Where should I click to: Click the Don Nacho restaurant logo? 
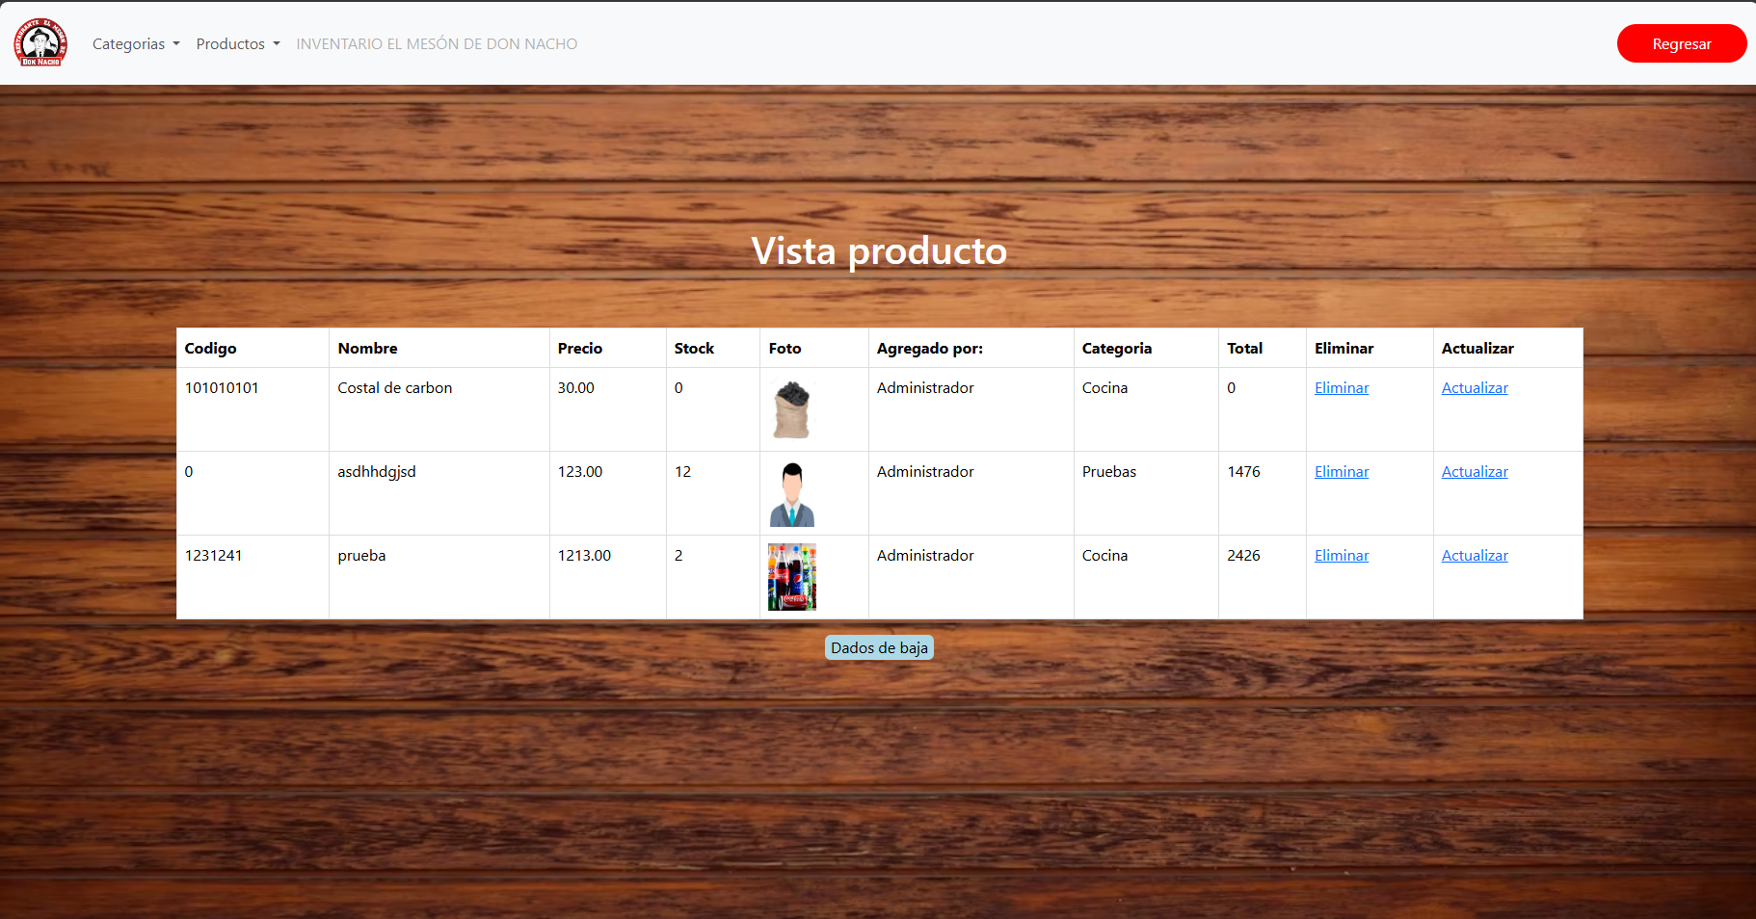coord(40,43)
